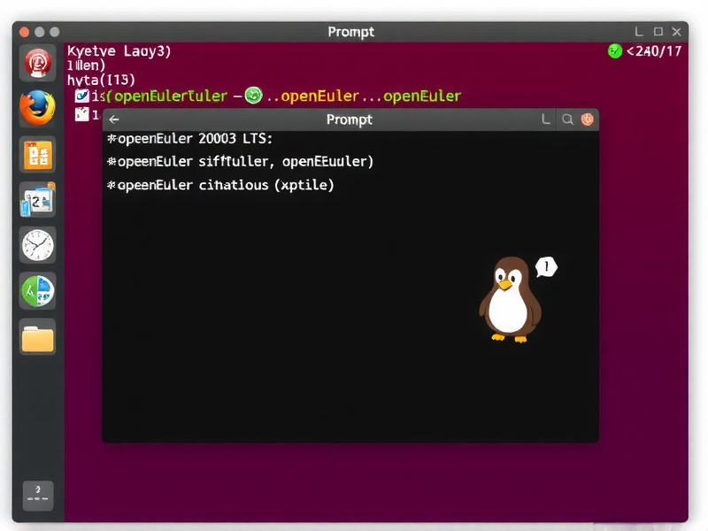Select the openEuler 20003 LTS line
This screenshot has height=531, width=708.
pos(189,139)
